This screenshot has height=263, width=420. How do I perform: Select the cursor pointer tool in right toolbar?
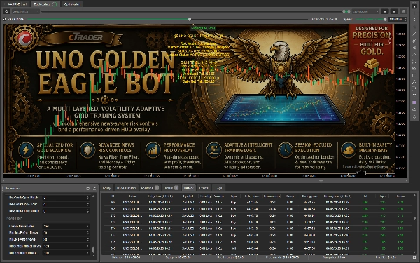[x=414, y=6]
